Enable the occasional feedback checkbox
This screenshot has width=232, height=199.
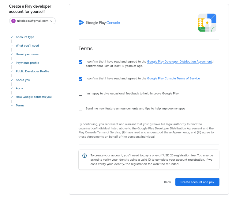(80, 94)
